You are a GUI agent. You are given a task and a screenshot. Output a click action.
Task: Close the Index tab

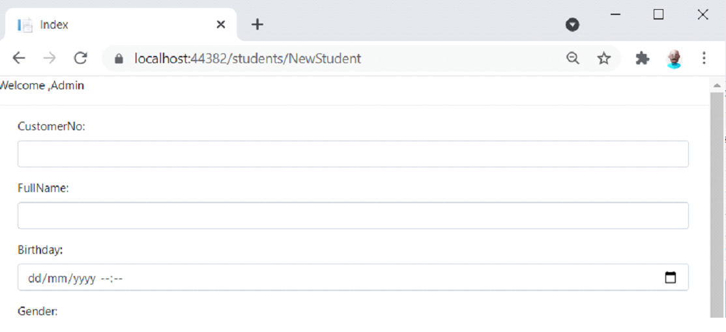tap(221, 25)
